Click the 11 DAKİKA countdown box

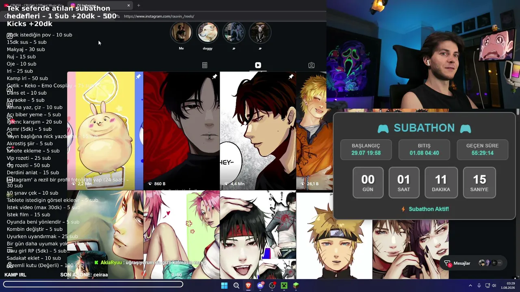click(441, 182)
